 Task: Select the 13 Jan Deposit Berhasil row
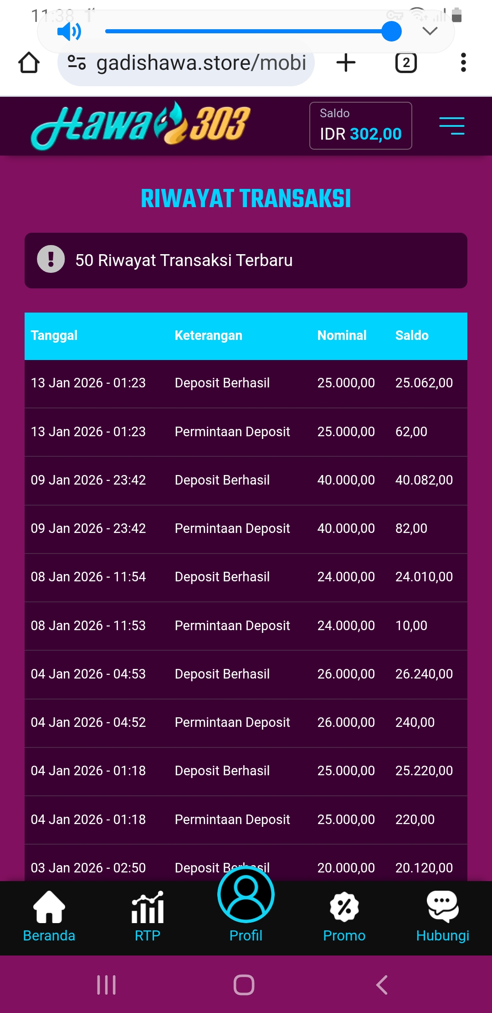click(246, 383)
